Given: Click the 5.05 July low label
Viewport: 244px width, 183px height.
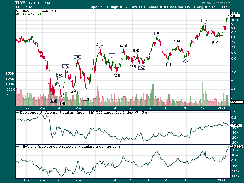Looking at the screenshot, I should coord(116,75).
